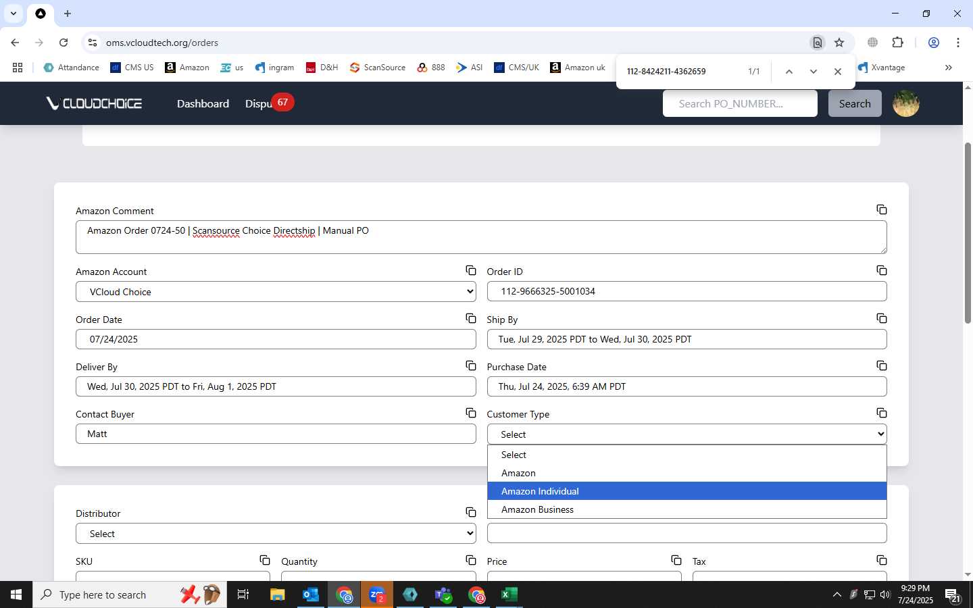
Task: Open the ingram bookmark
Action: 274,68
